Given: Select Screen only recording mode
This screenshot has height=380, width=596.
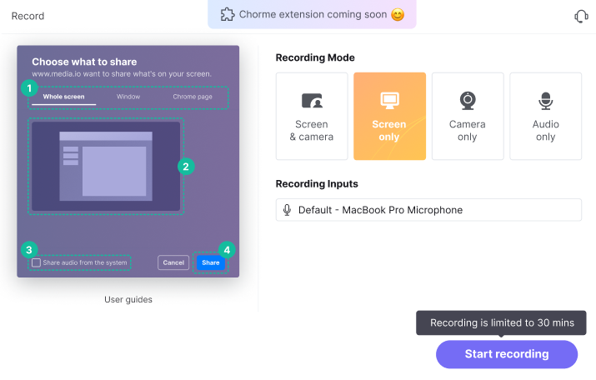Looking at the screenshot, I should click(389, 117).
